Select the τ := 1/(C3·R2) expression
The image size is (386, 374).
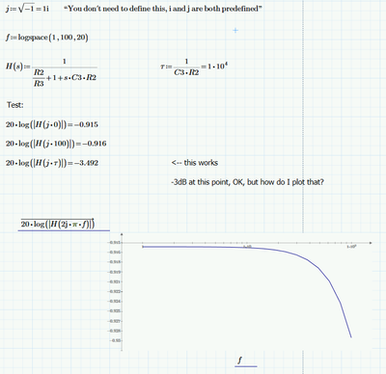(194, 67)
